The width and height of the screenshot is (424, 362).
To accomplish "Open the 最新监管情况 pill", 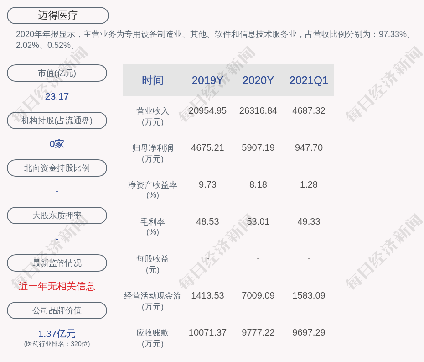I will pos(57,263).
